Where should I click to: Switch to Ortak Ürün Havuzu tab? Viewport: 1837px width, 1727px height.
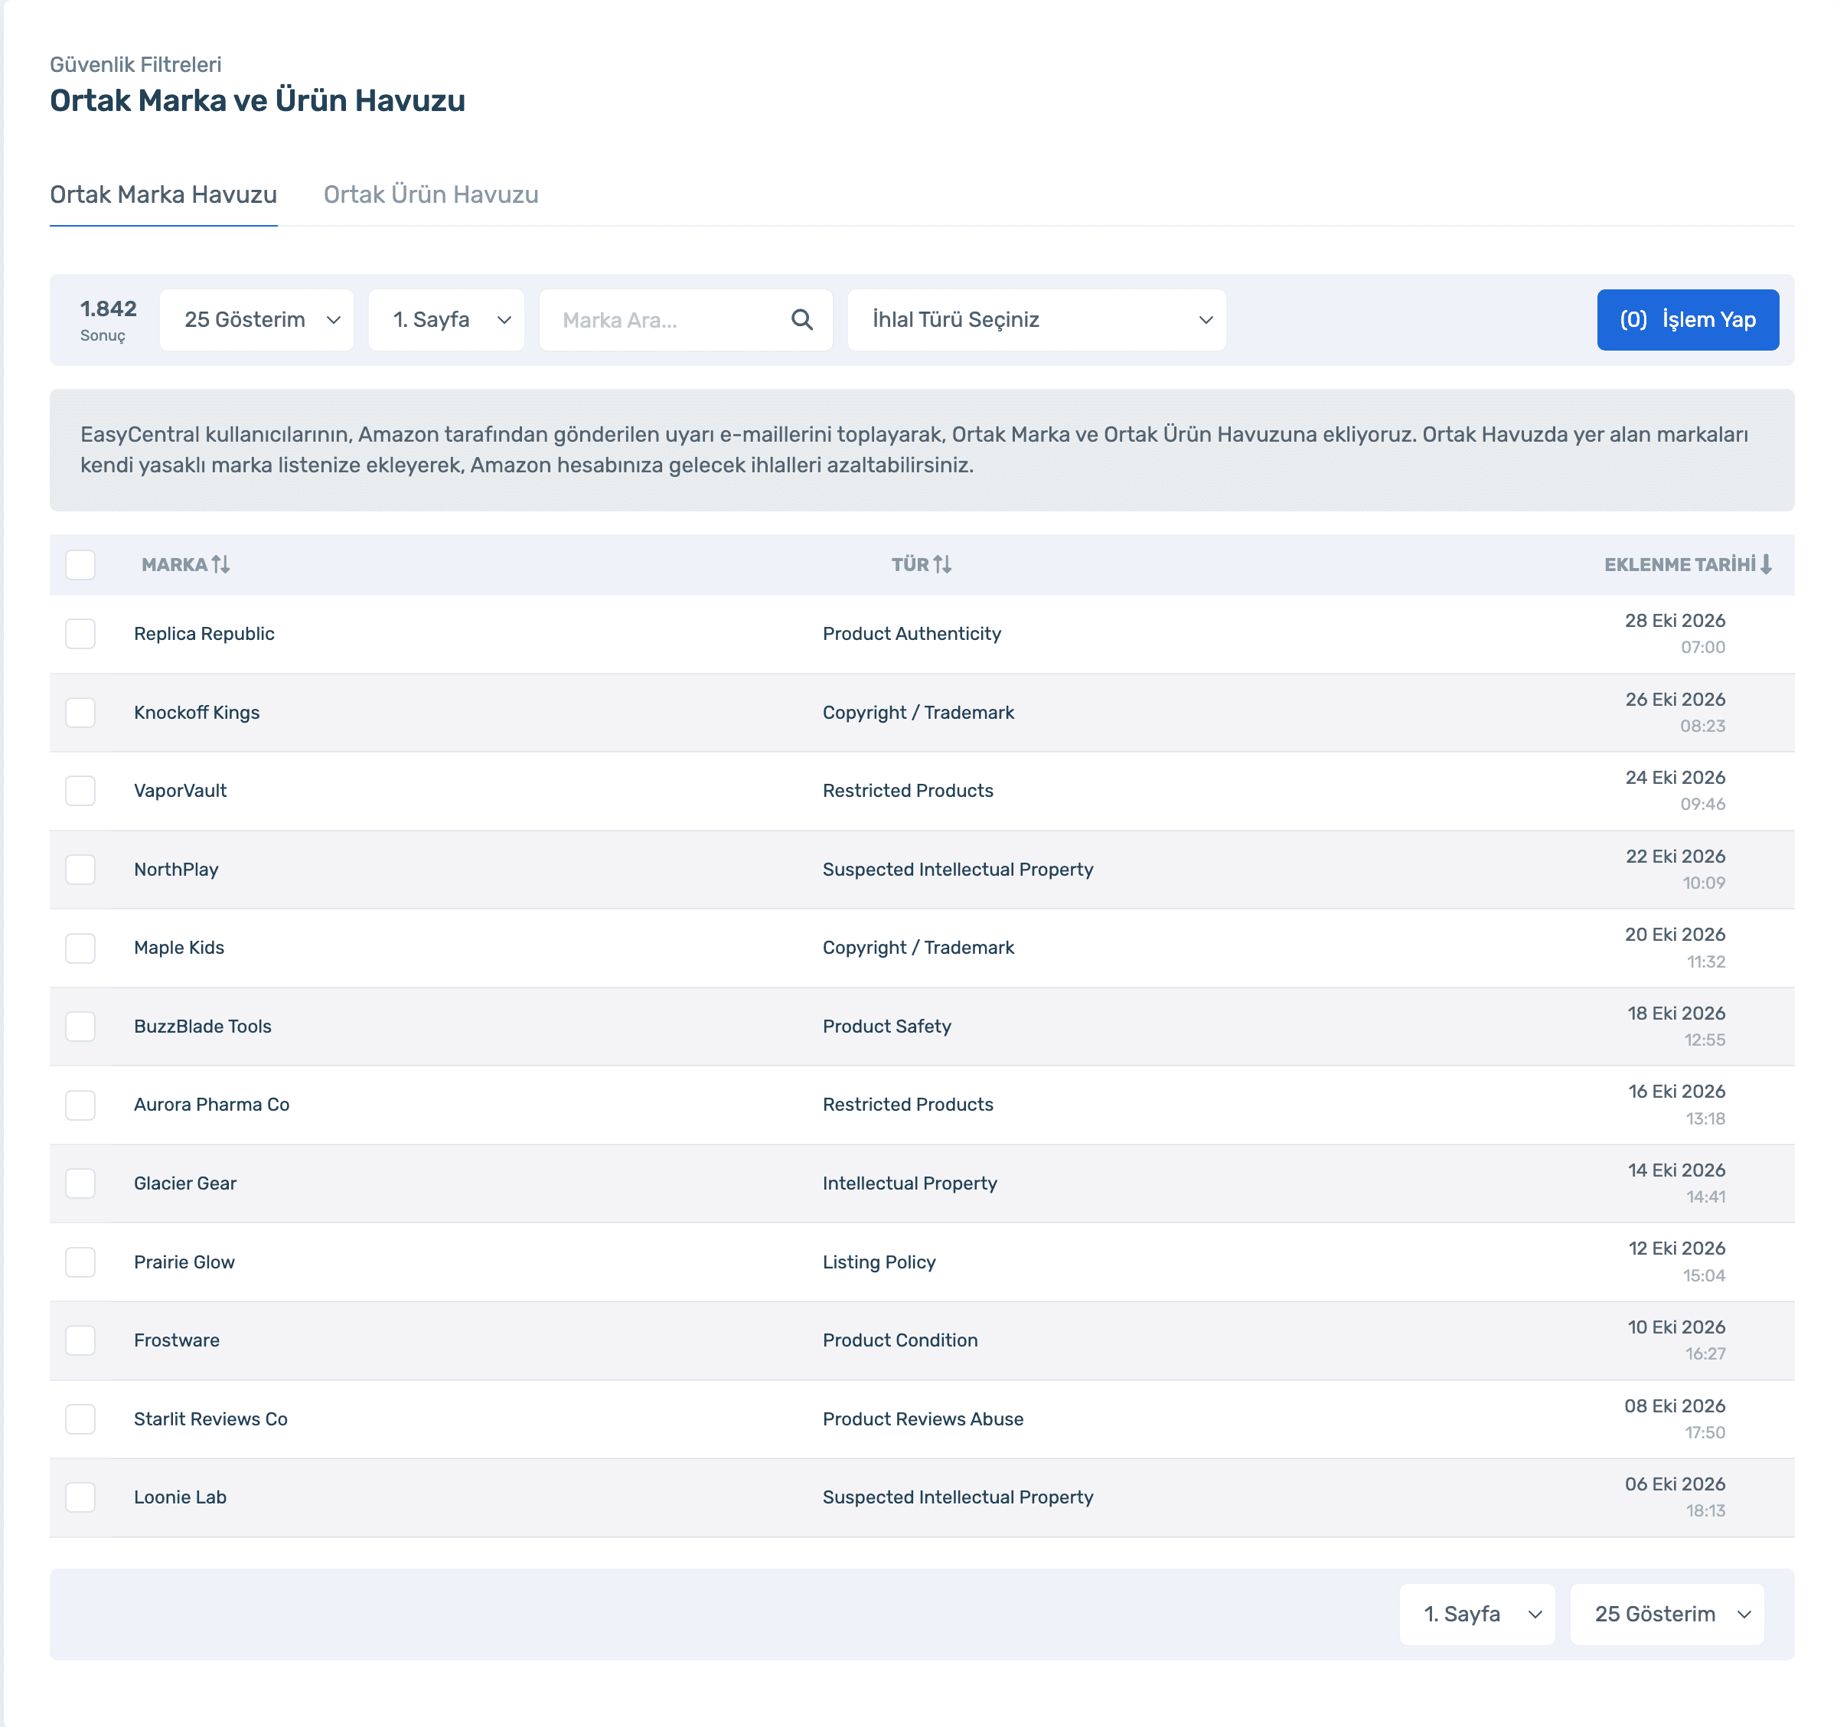click(x=431, y=195)
